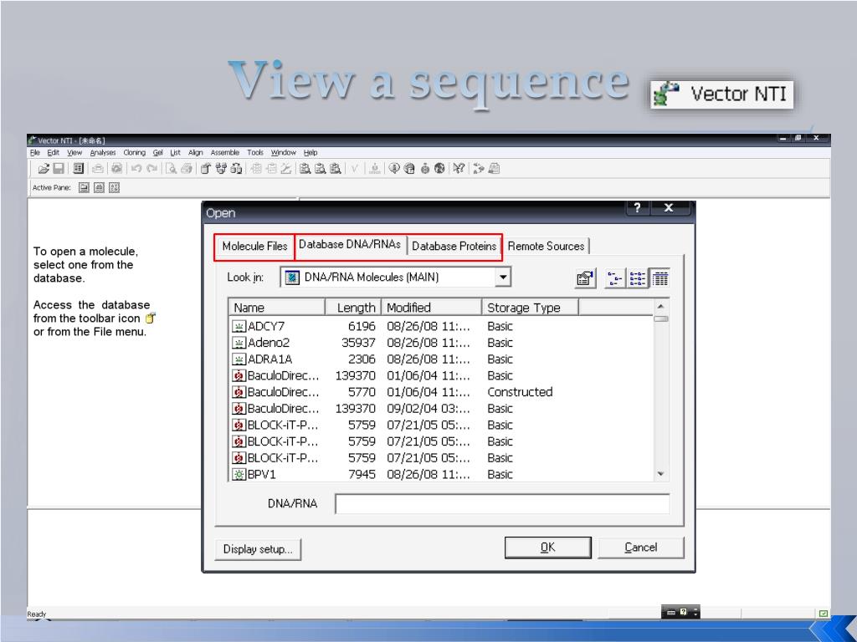Click the list scrollbar thumb

coord(661,318)
